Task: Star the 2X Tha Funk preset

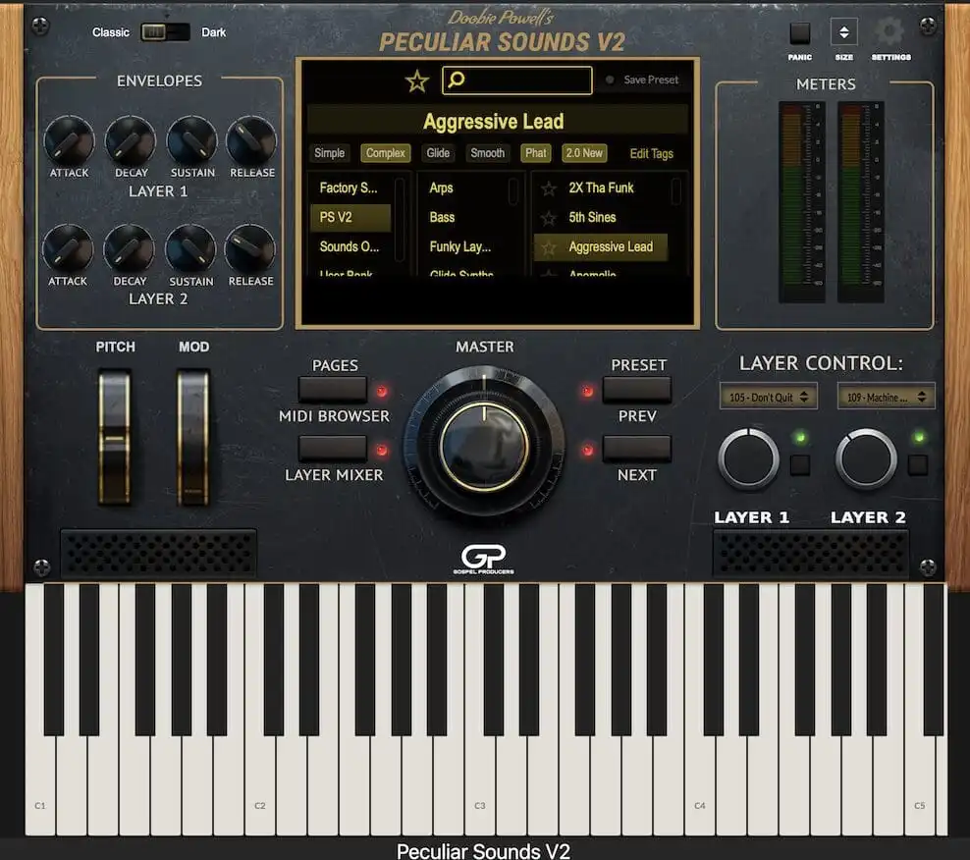Action: (549, 188)
